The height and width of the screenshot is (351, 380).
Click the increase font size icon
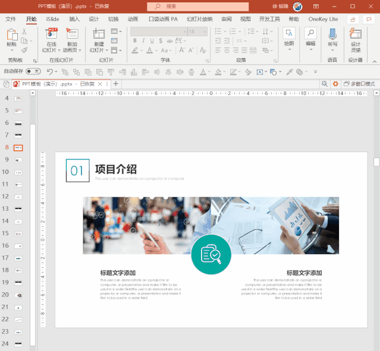(x=182, y=50)
